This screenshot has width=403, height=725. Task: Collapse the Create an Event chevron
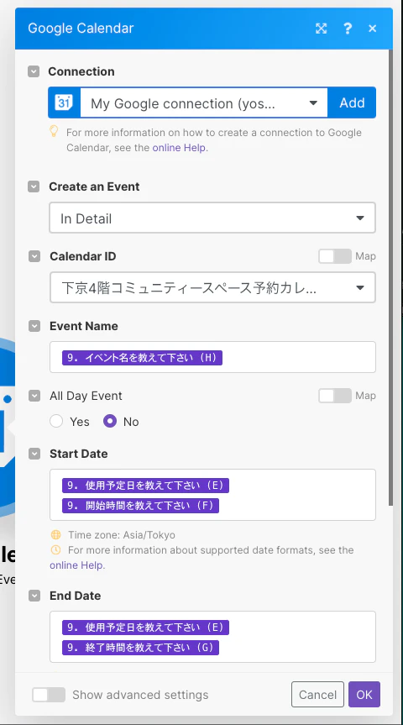pos(34,187)
